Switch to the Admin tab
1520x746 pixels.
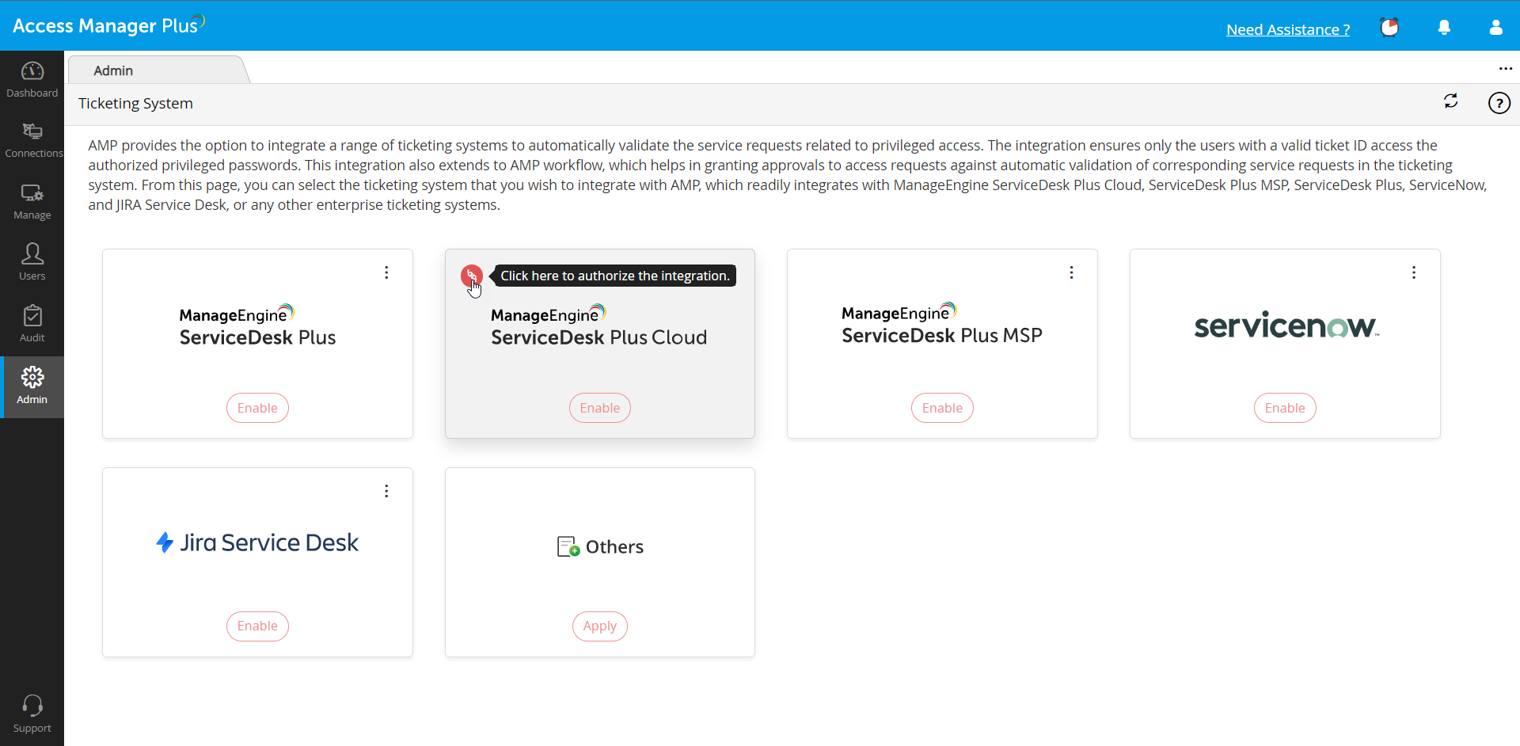click(x=158, y=70)
